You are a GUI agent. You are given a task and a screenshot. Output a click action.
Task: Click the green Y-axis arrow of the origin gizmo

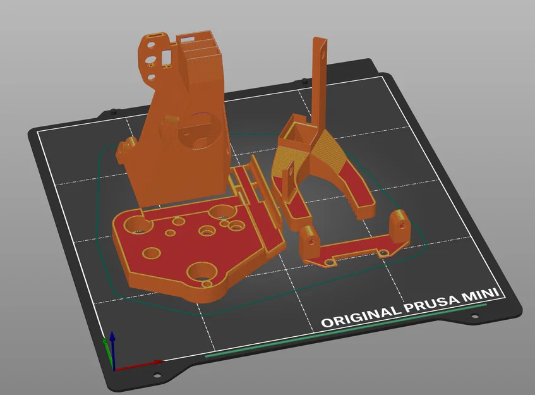106,346
